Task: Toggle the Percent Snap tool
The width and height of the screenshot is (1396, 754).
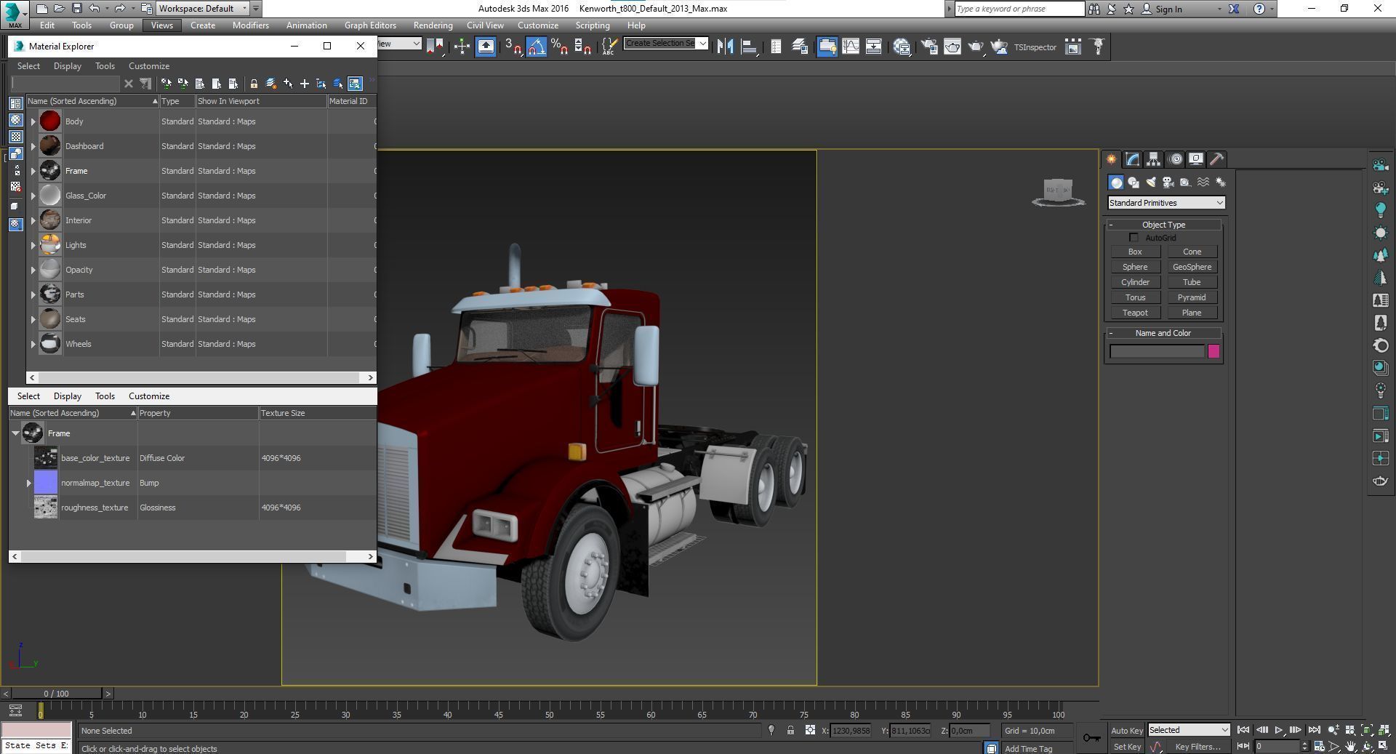Action: (x=559, y=47)
